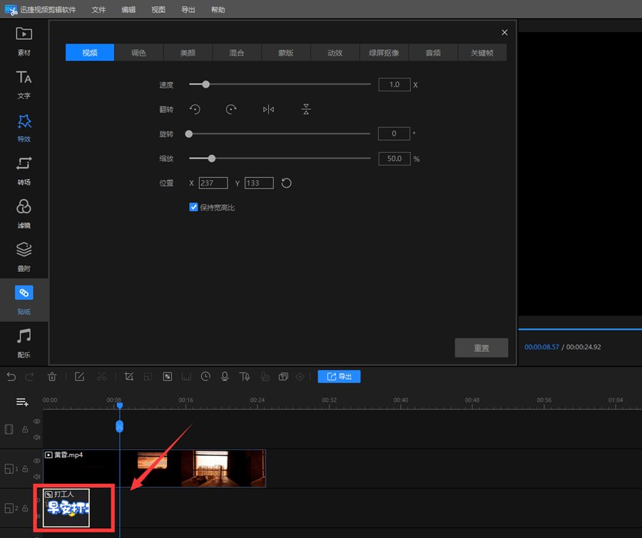Click the voice-over microphone icon

point(225,377)
